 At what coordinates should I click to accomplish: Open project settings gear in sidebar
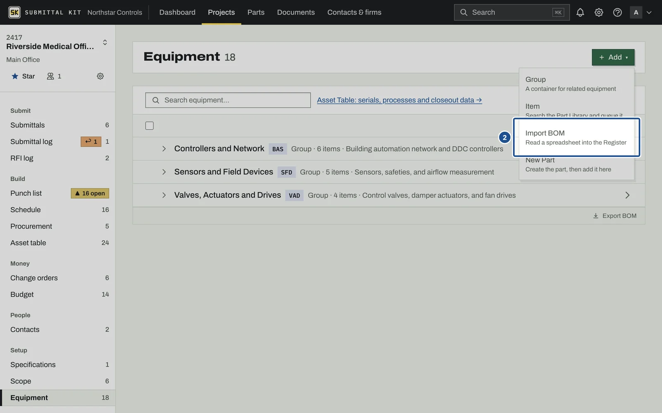(x=100, y=76)
